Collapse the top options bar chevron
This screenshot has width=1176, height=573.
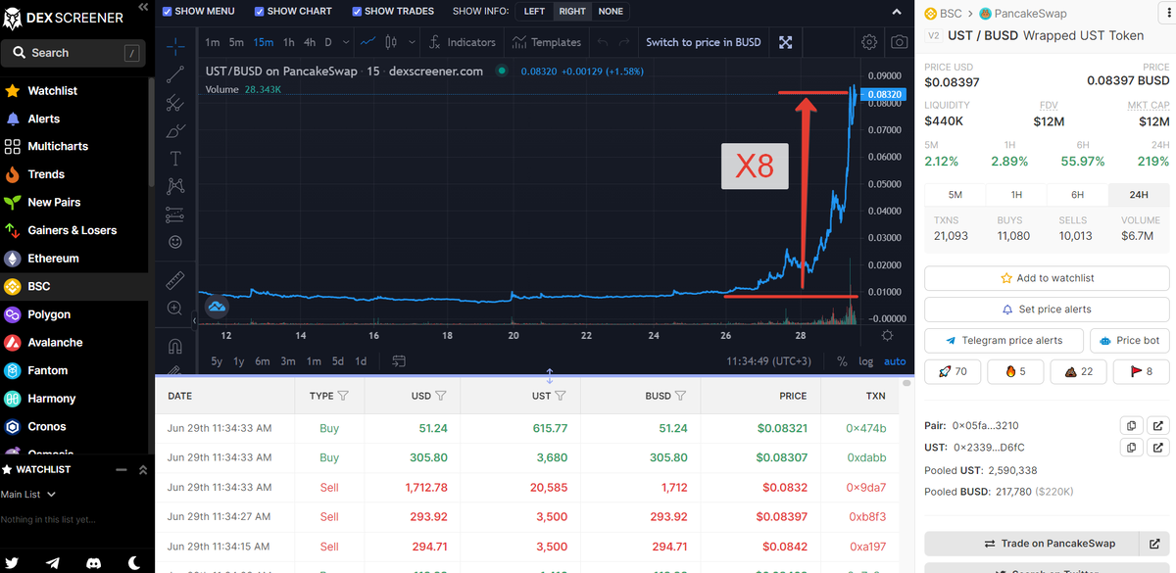click(x=897, y=12)
